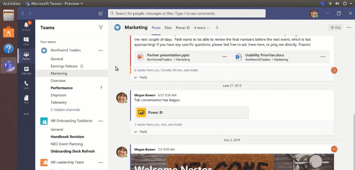Switch to the Files tab
The height and width of the screenshot is (170, 355).
[168, 27]
